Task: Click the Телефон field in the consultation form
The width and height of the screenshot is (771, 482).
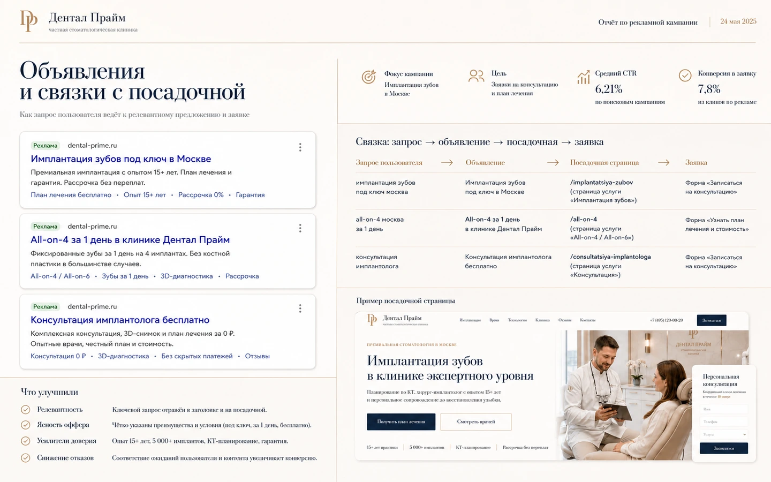Action: [724, 422]
